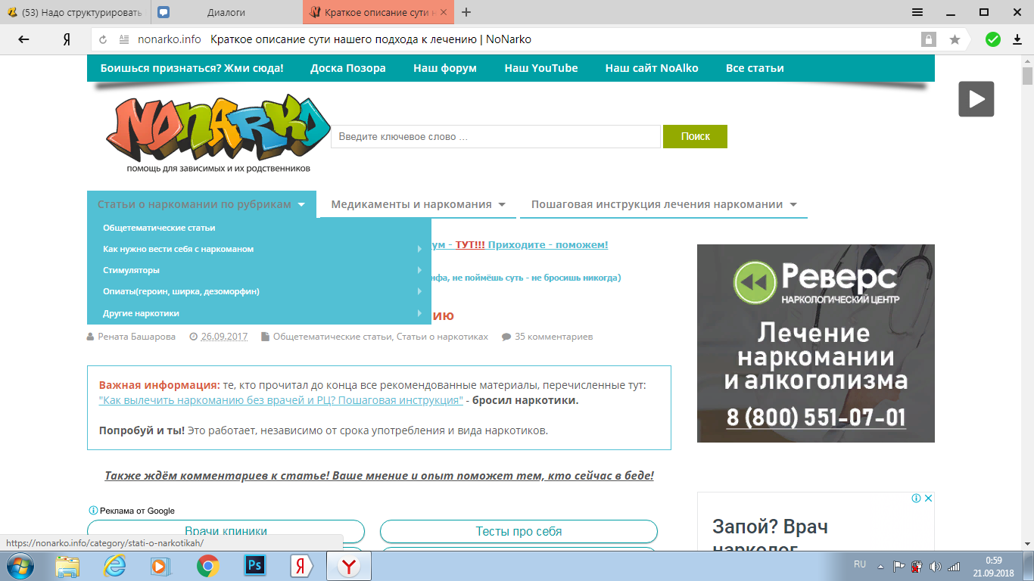Open the downloads arrow icon

point(1017,39)
